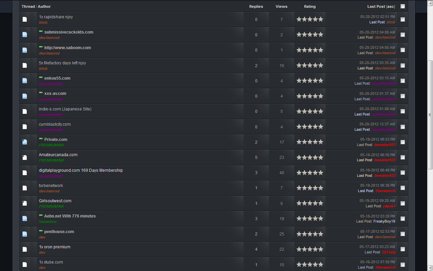Screen dimensions: 433x271
Task: Select the checkbox for digitalplayground.com thread
Action: (403, 173)
